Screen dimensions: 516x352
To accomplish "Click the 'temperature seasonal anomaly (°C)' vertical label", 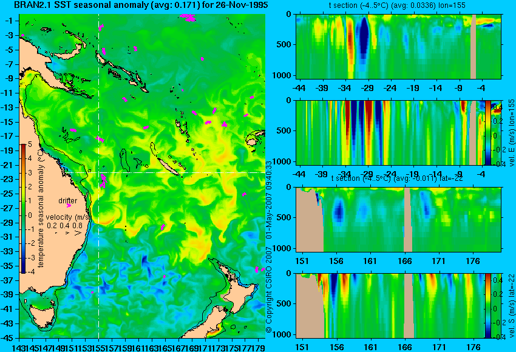I will tap(41, 208).
